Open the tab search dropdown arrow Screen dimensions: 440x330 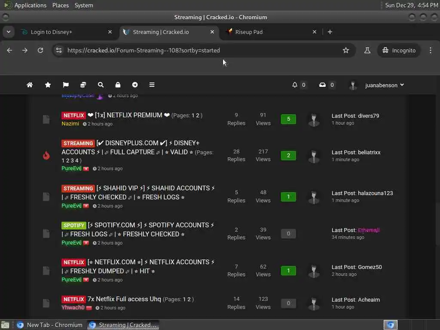click(9, 32)
